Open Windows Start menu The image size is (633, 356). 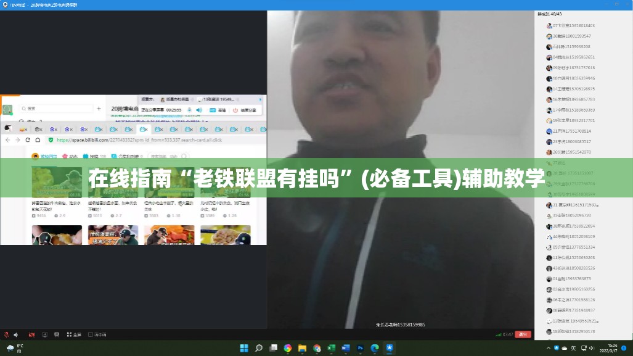pos(244,348)
